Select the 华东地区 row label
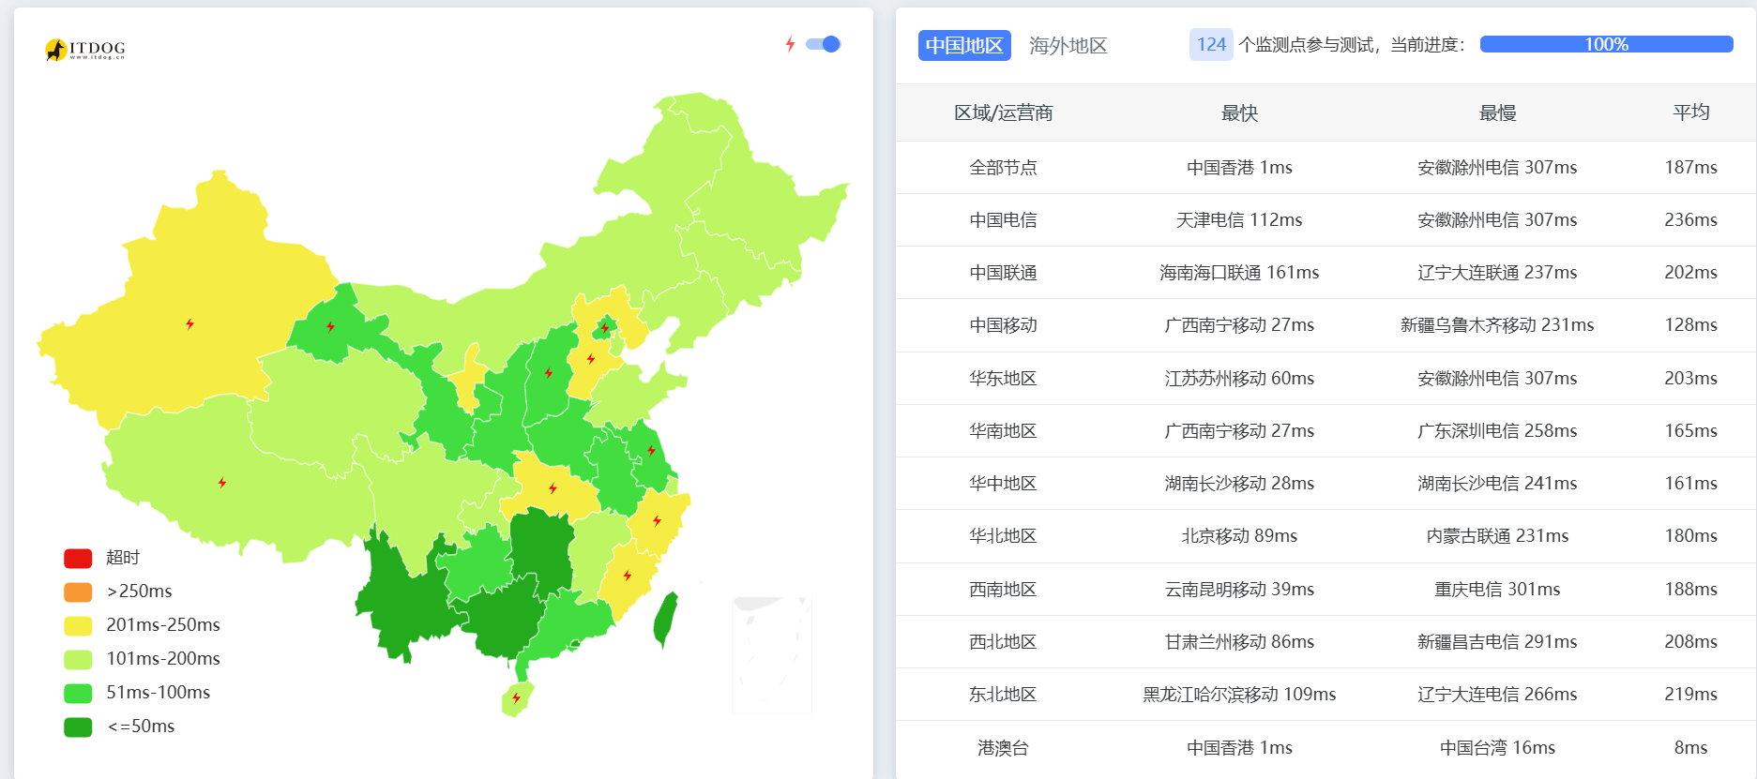 tap(1003, 378)
